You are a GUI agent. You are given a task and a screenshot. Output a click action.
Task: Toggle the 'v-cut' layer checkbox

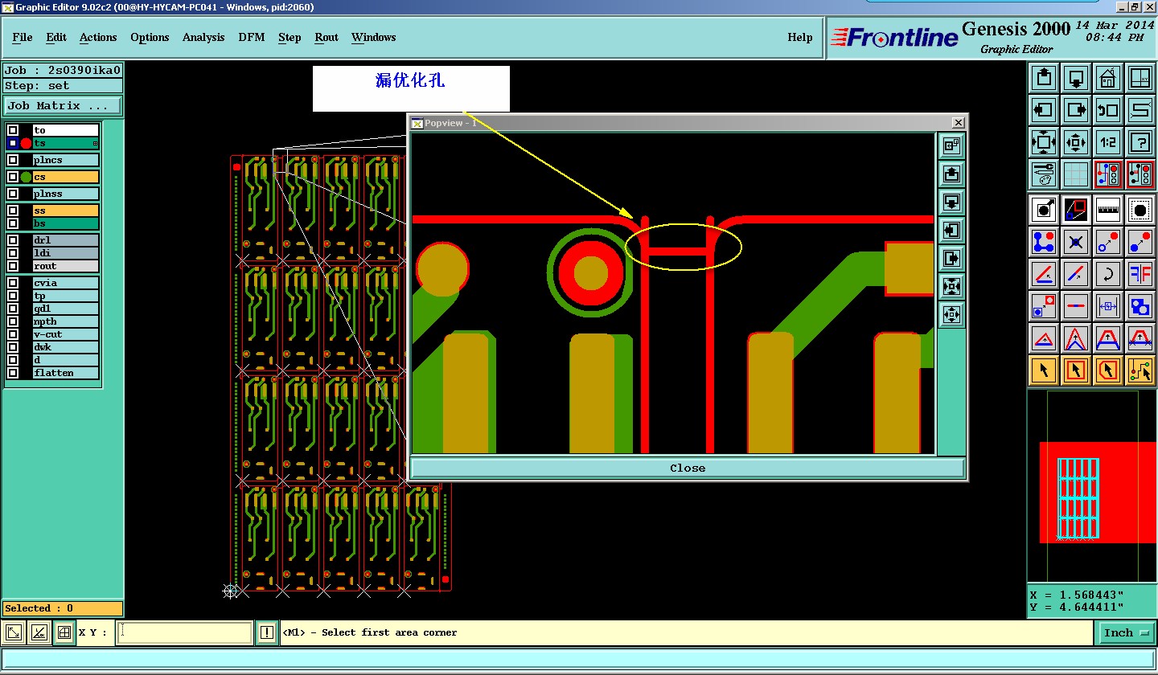tap(13, 334)
